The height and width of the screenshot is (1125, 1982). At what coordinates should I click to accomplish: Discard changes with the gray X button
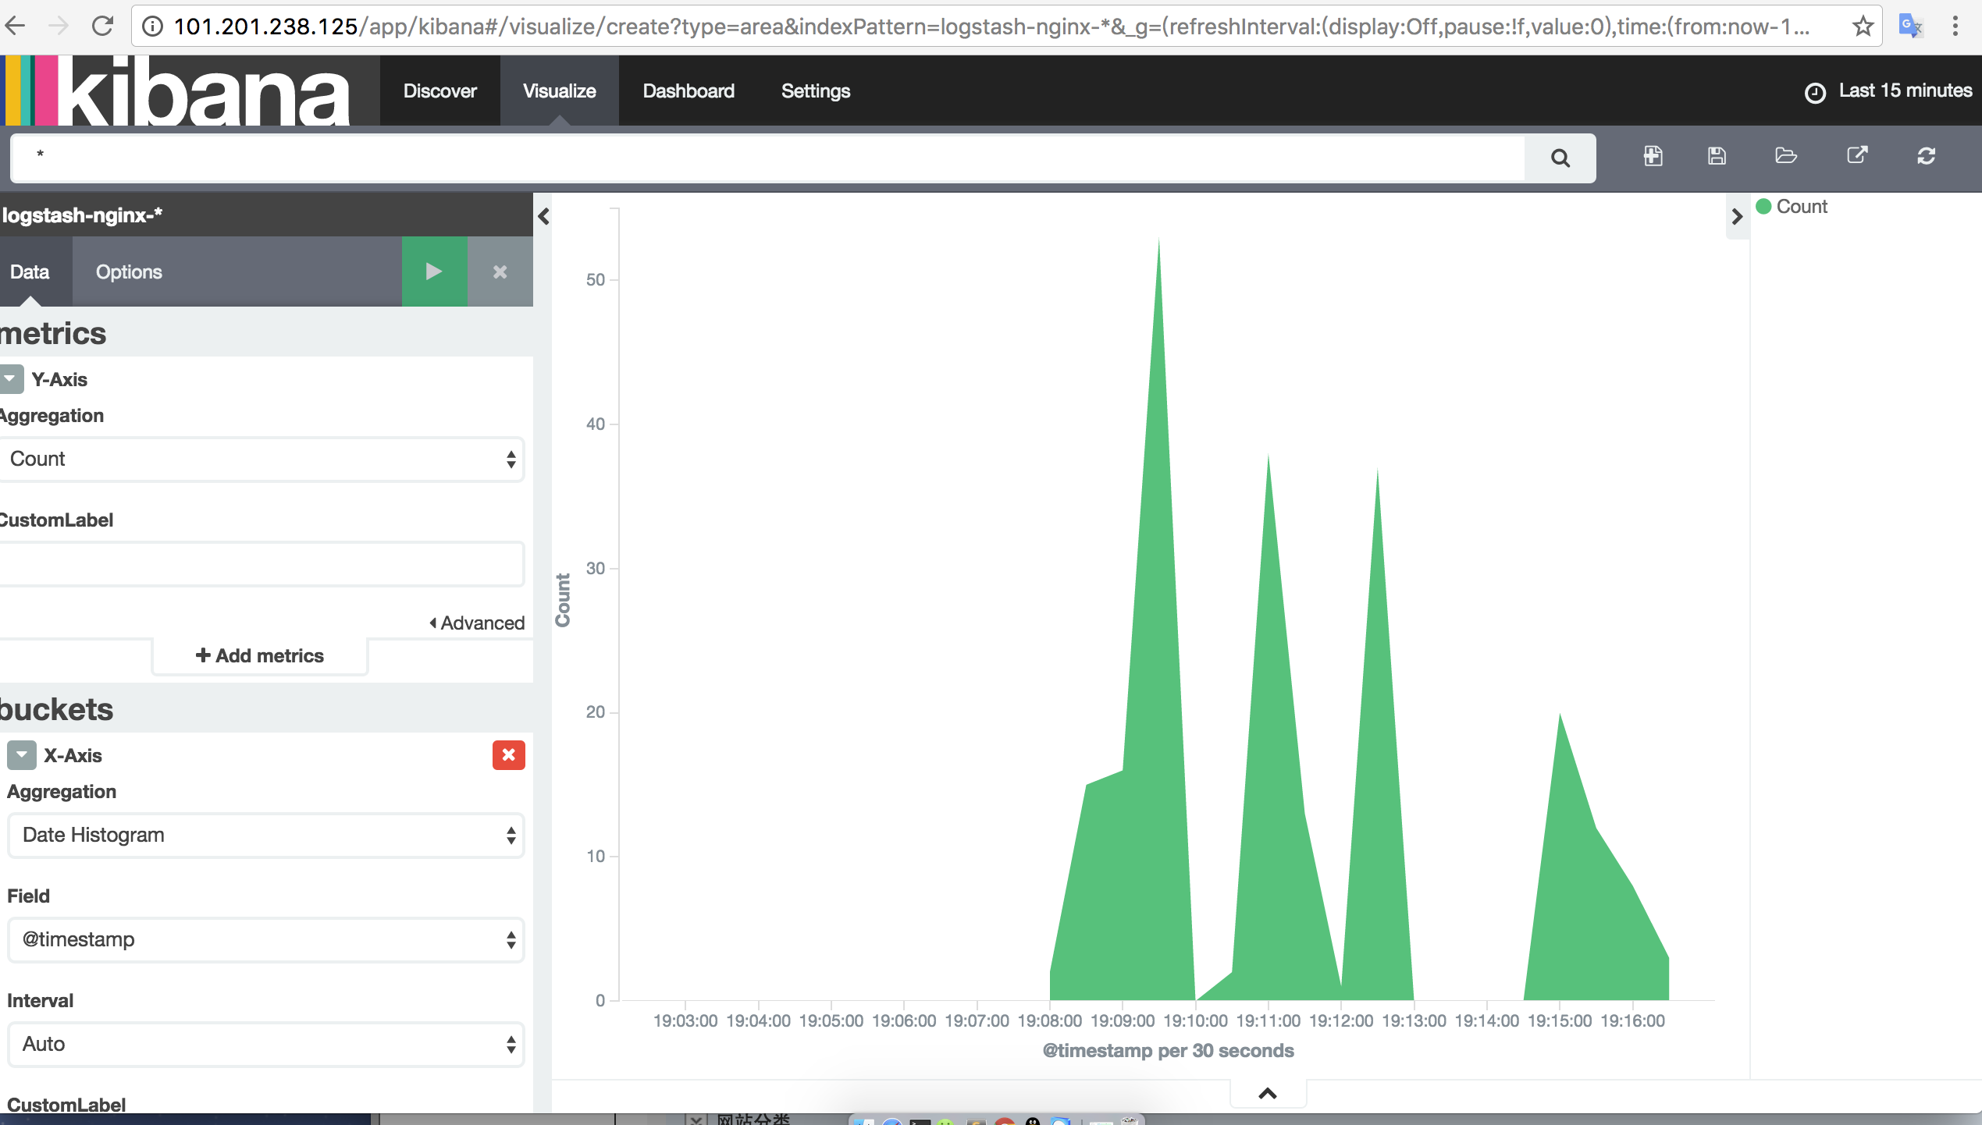click(x=499, y=271)
